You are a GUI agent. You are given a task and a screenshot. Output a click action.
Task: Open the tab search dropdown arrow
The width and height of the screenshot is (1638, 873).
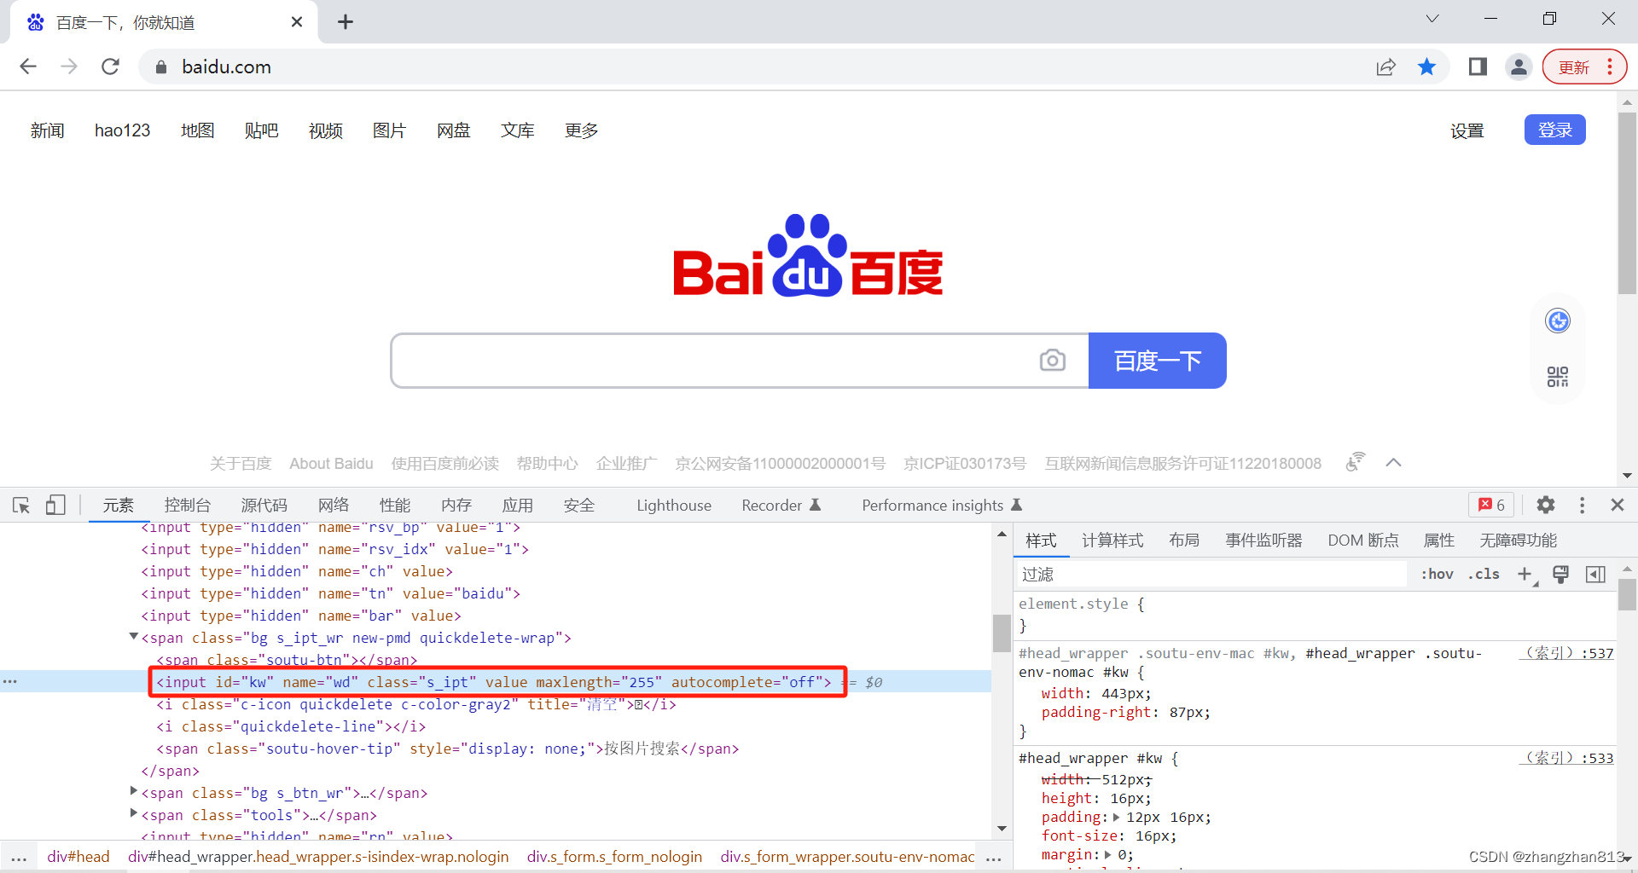(x=1432, y=19)
